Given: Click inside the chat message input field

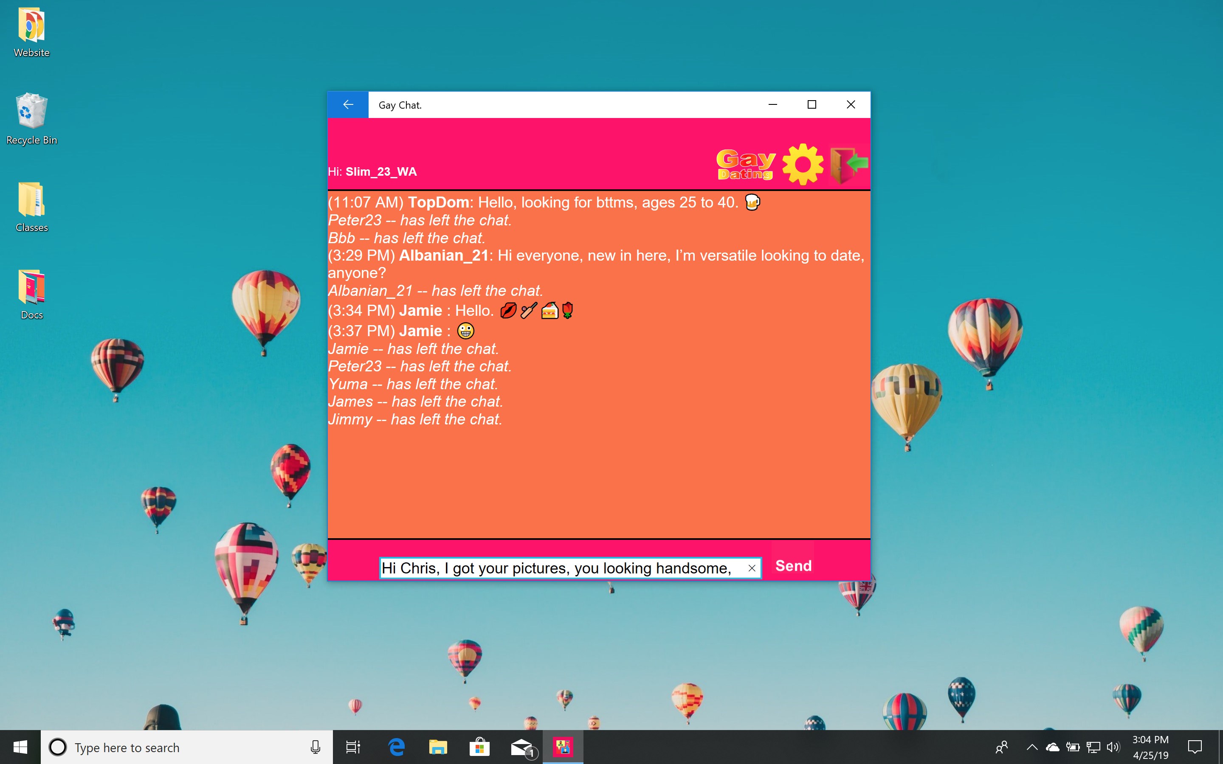Looking at the screenshot, I should pos(556,568).
